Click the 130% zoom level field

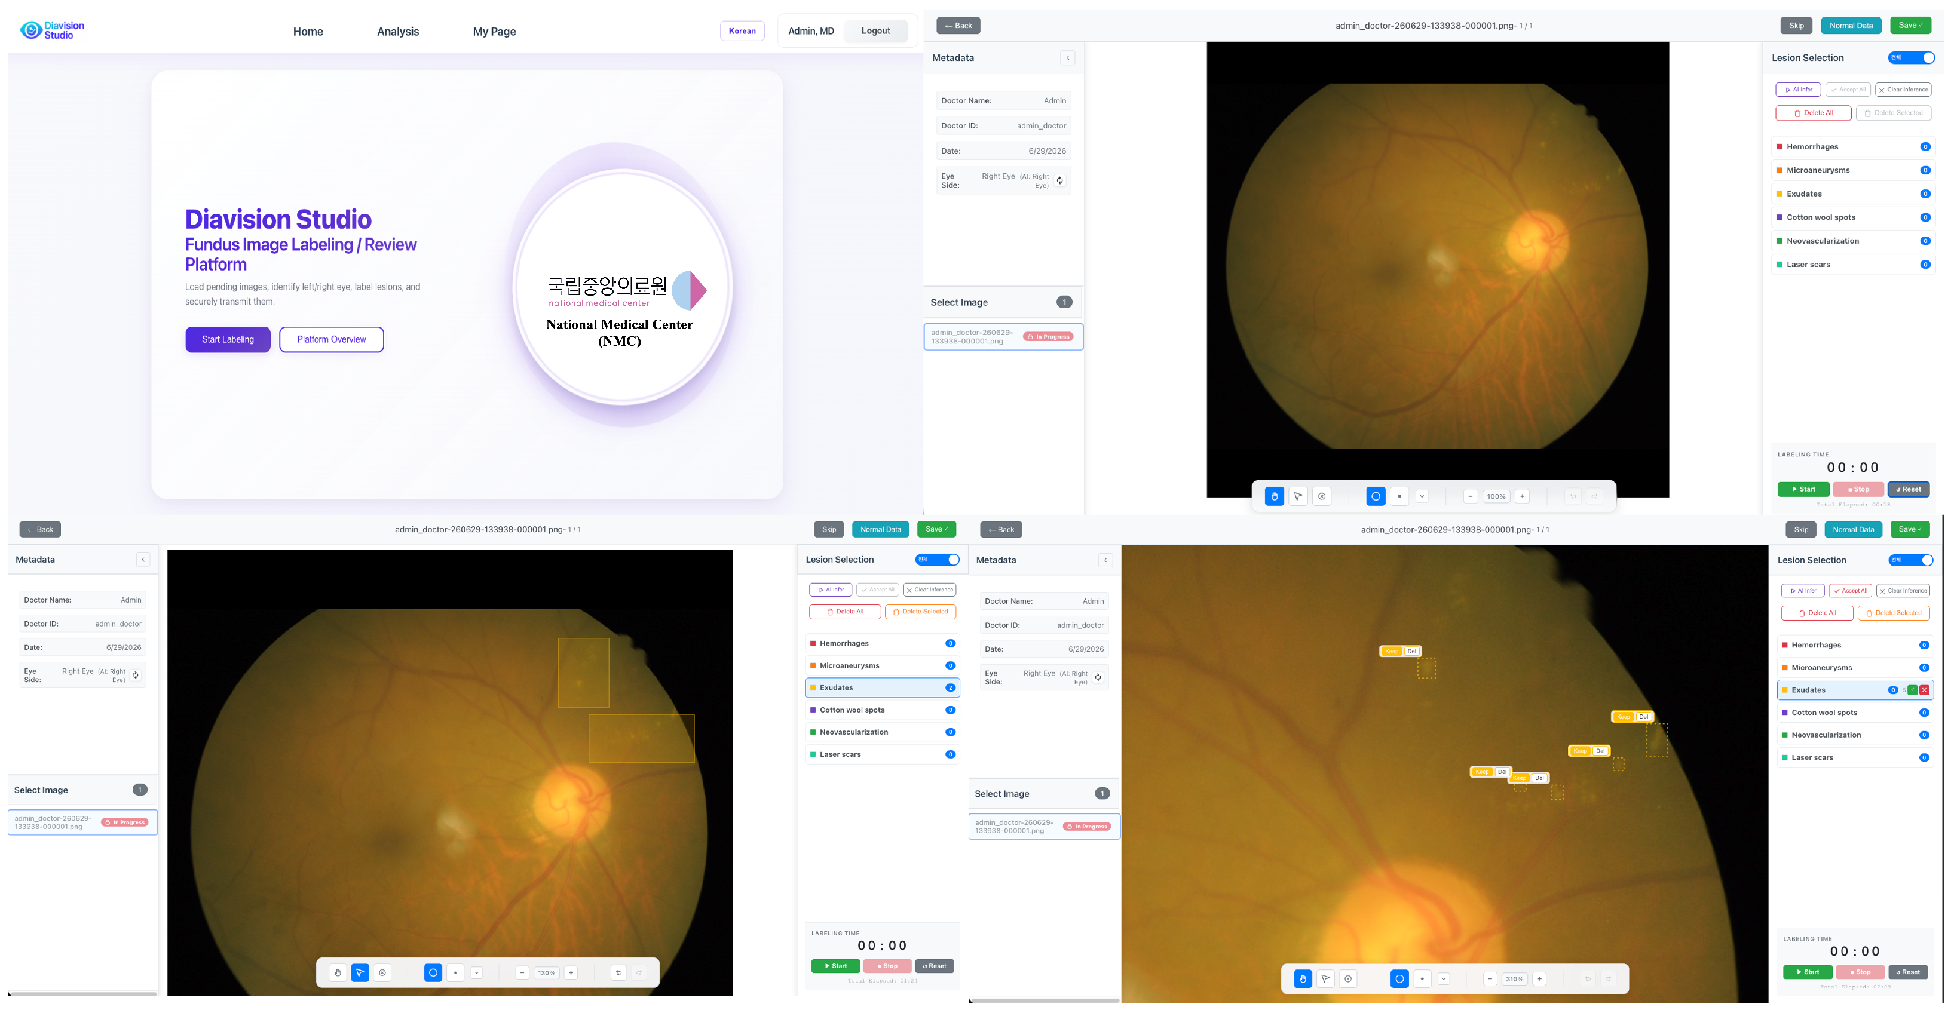(546, 973)
